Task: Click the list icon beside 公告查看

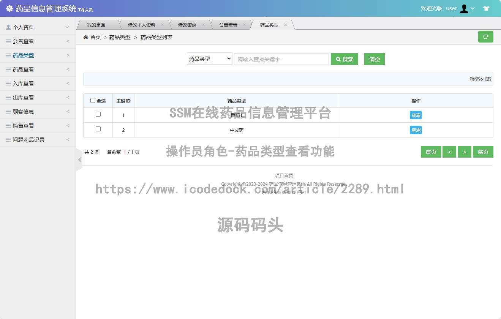Action: [8, 41]
